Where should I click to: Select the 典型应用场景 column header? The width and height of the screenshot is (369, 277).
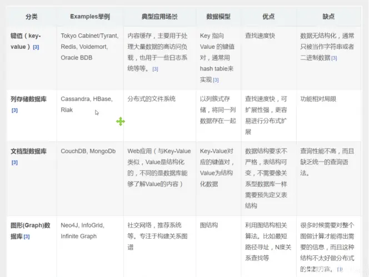pyautogui.click(x=159, y=17)
